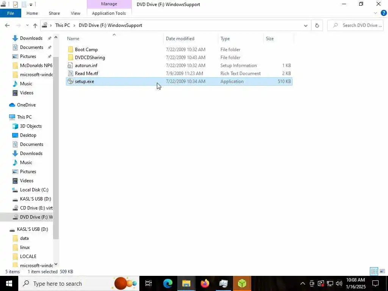Click the green cube app on taskbar
Screen dimensions: 388x291
click(242, 283)
